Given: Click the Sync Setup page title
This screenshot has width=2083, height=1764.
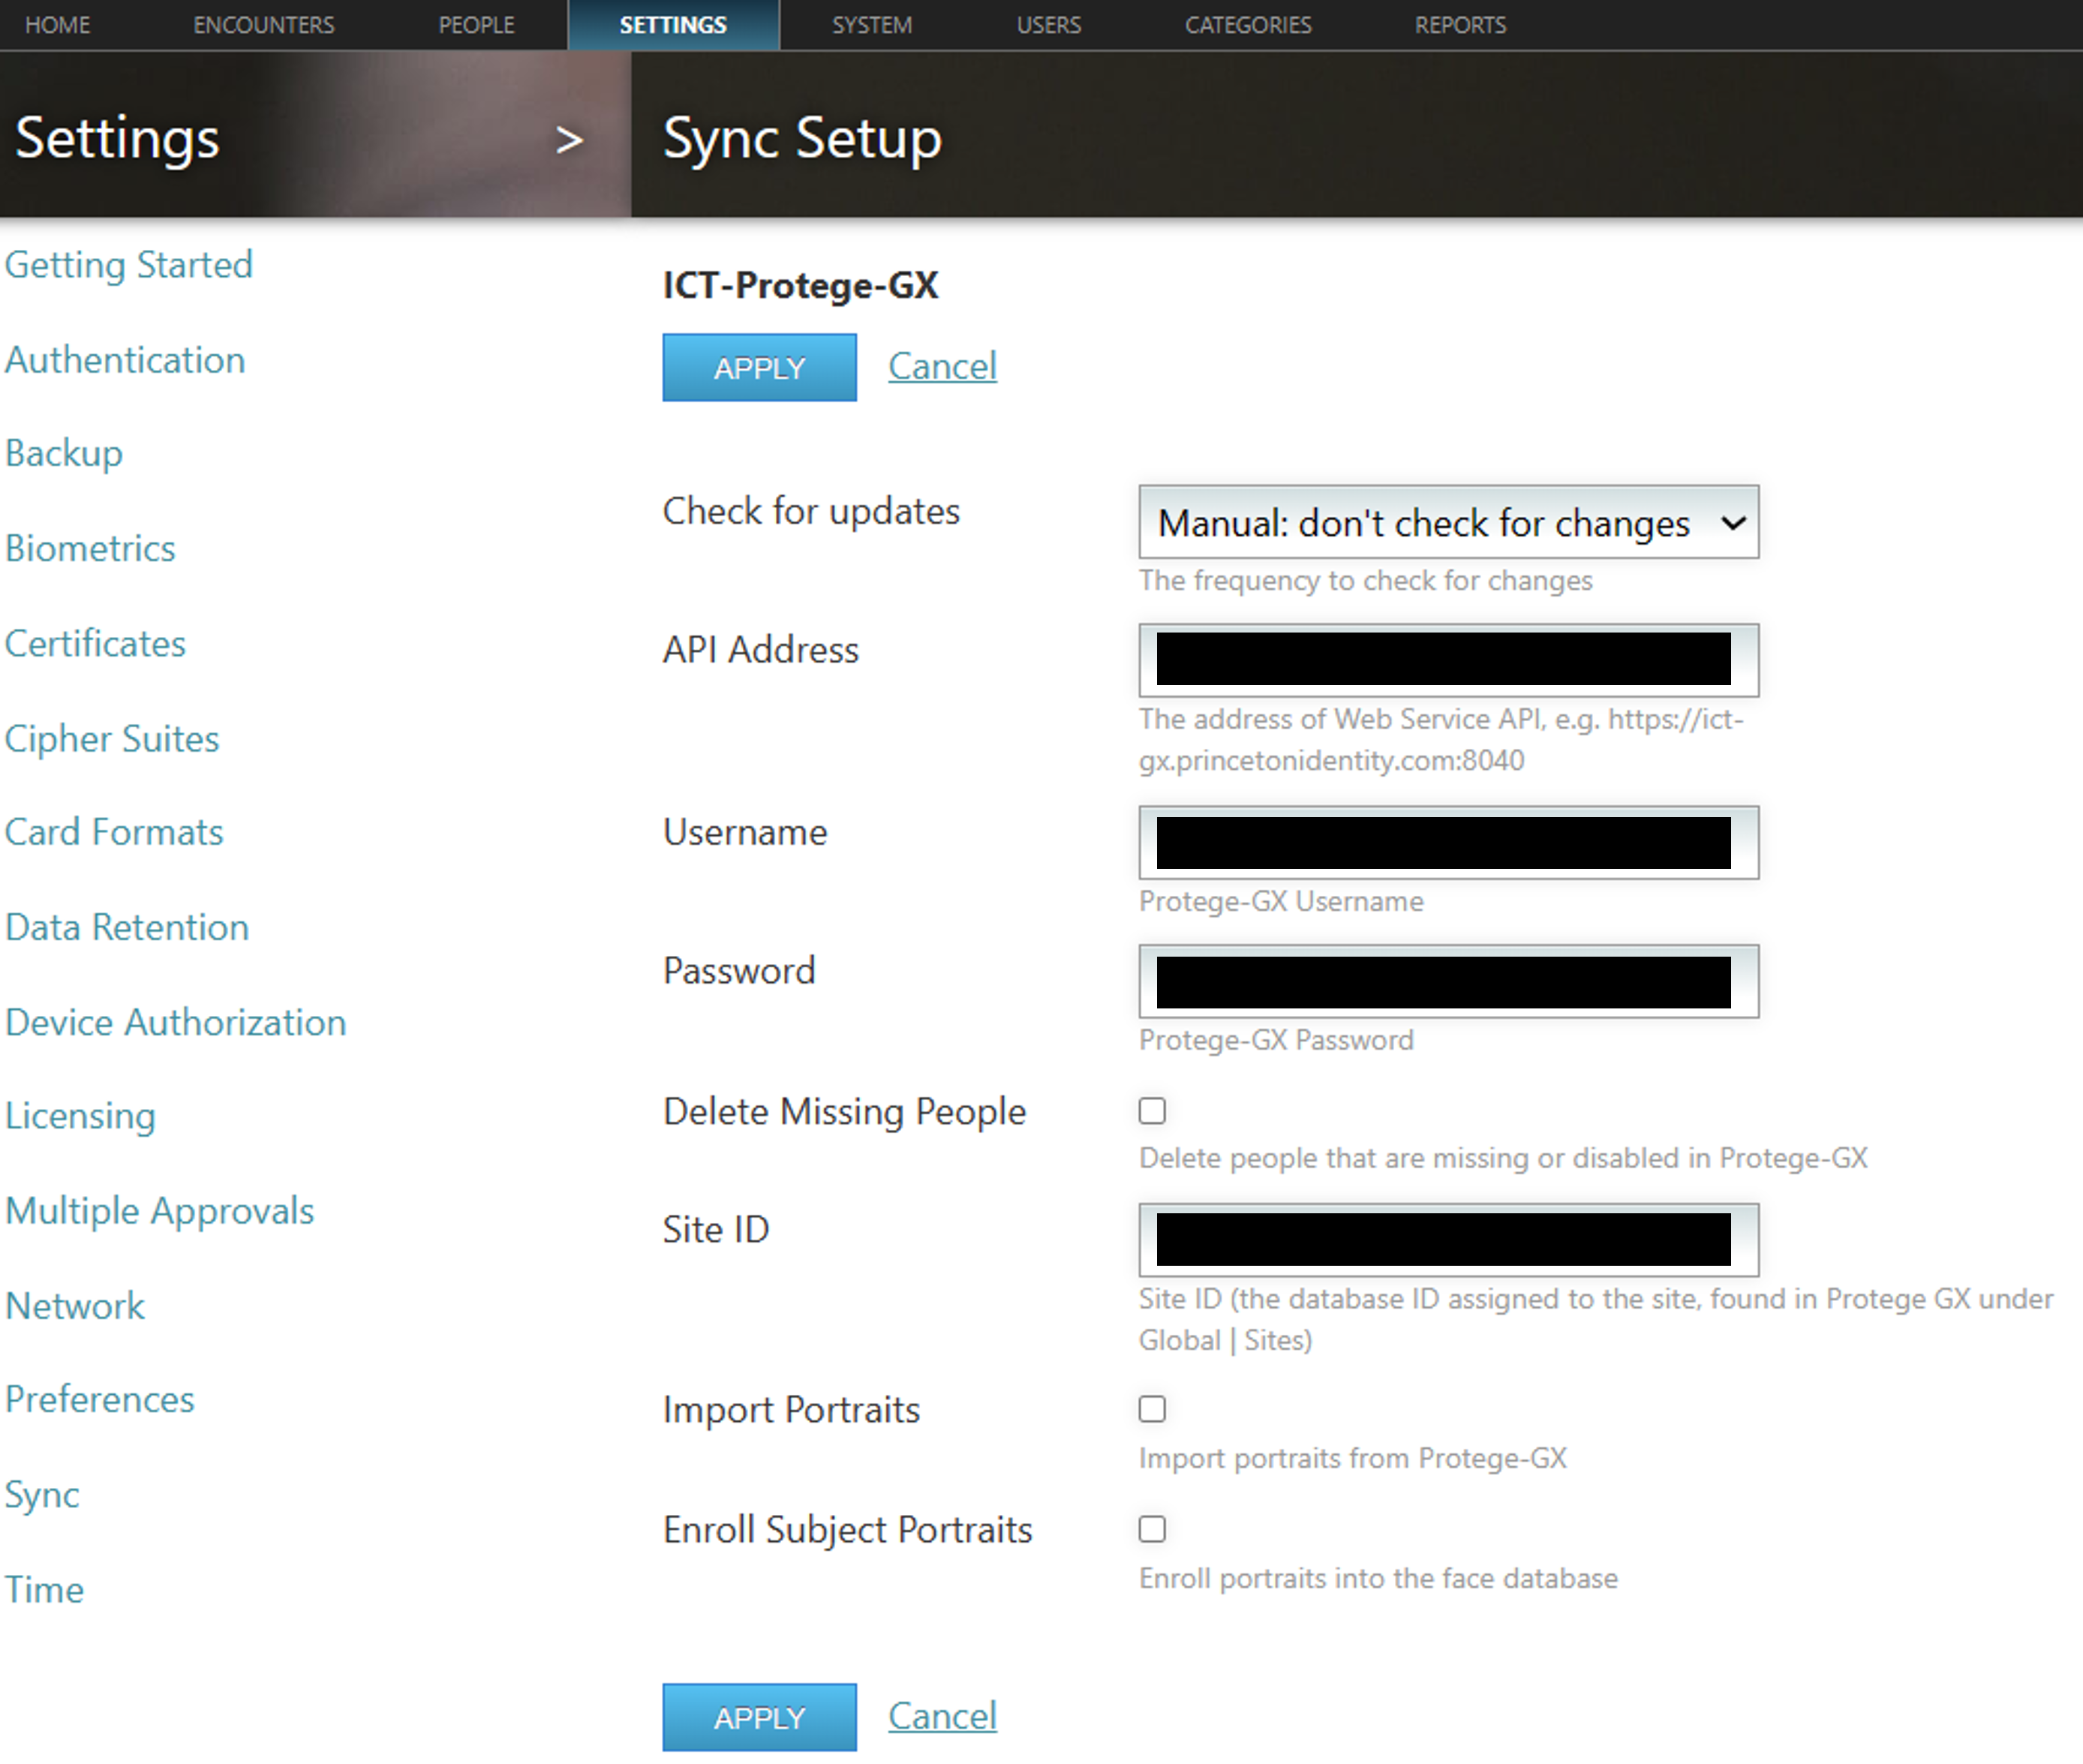Looking at the screenshot, I should pyautogui.click(x=802, y=138).
